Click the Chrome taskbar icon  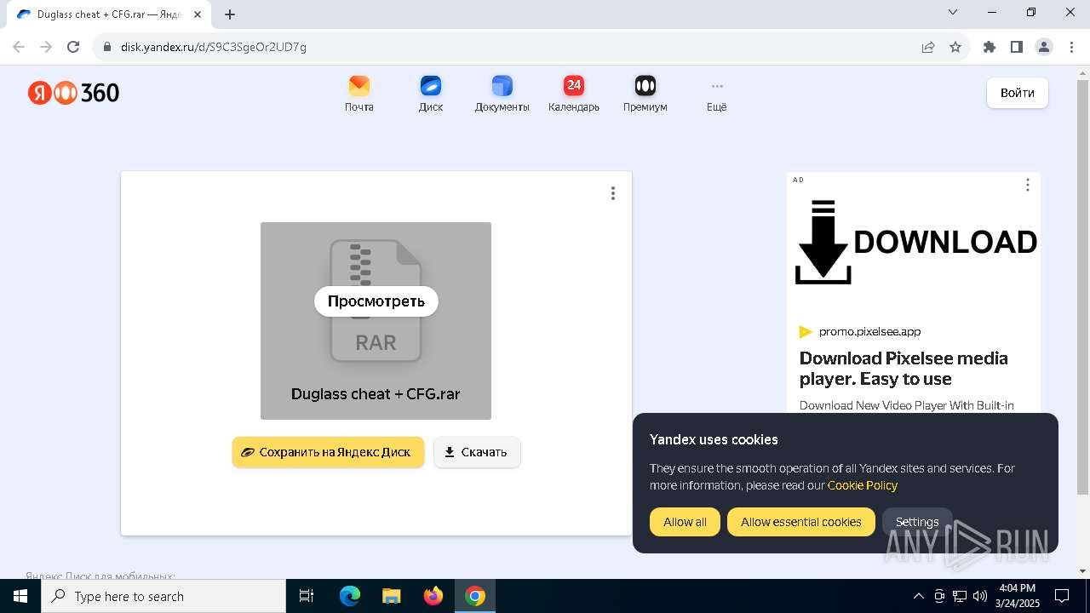point(475,596)
